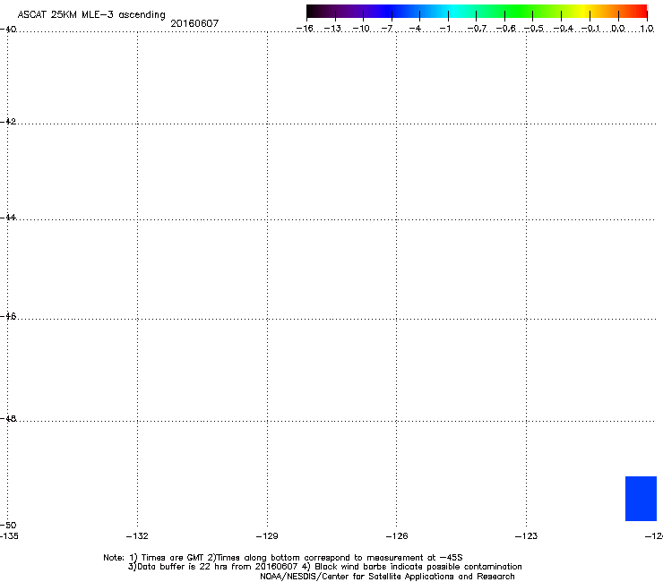663x582 pixels.
Task: Click the '-0.4' color scale label
Action: pos(564,29)
